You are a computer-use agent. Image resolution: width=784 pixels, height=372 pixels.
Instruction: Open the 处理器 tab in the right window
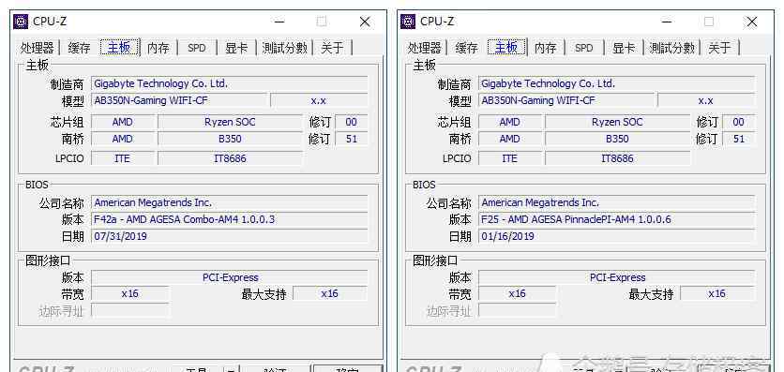(425, 48)
